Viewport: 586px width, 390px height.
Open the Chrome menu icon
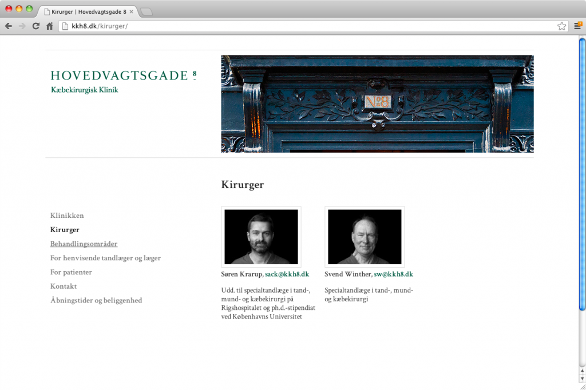point(578,26)
